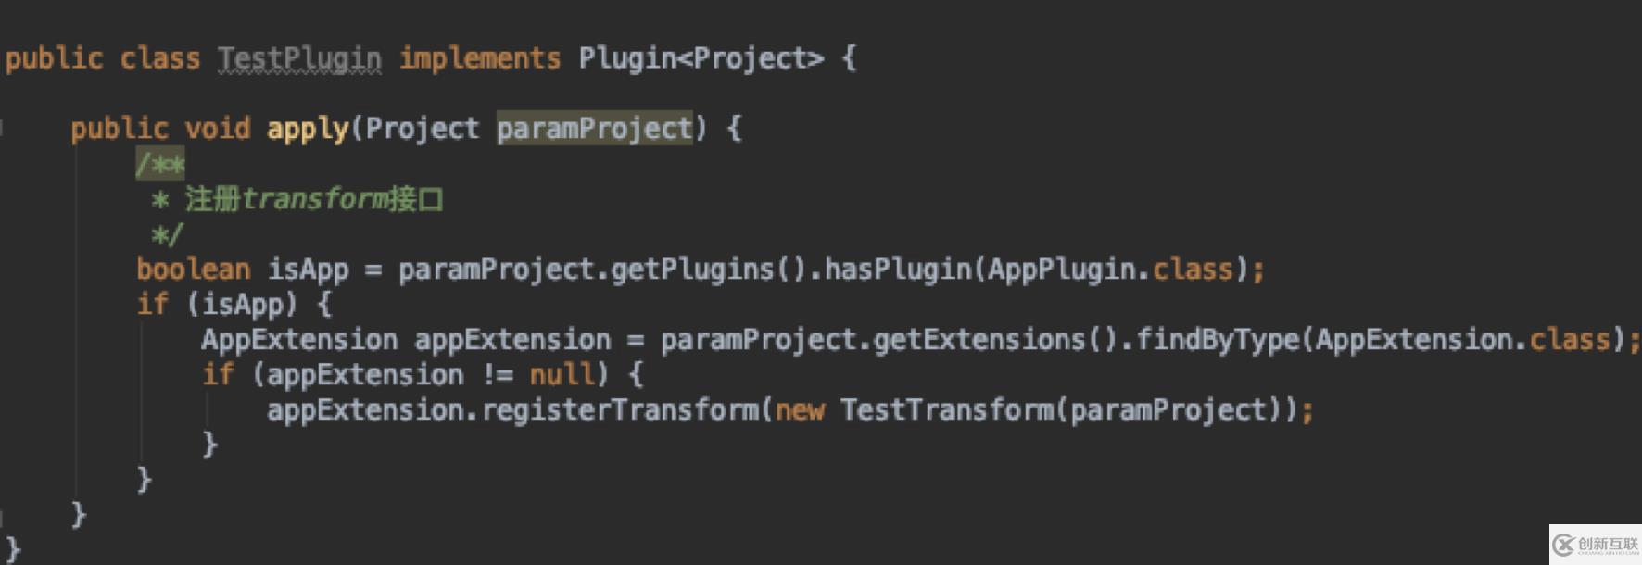The height and width of the screenshot is (565, 1642).
Task: Select the TestPlugin class name
Action: (x=299, y=58)
